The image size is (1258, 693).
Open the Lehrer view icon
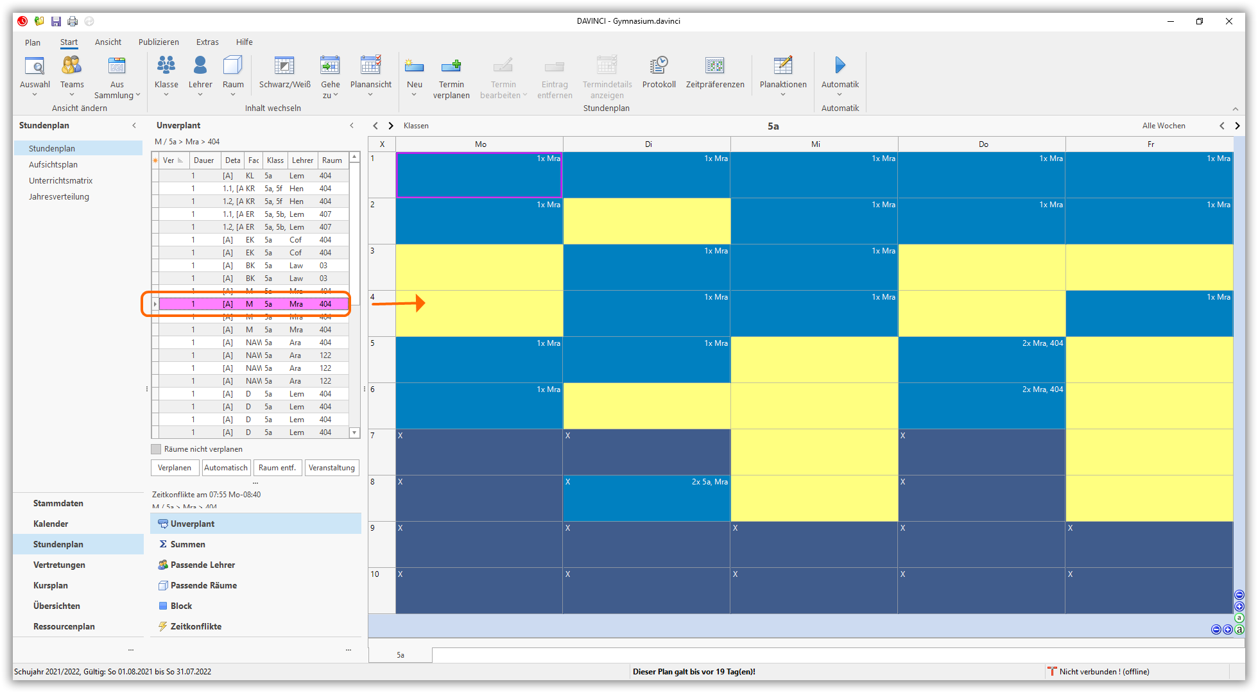[200, 66]
